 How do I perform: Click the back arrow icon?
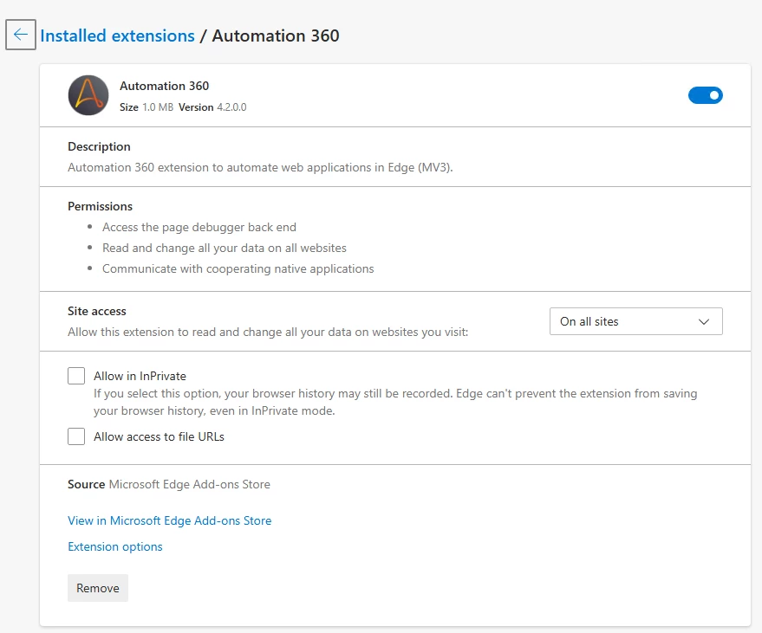point(21,36)
